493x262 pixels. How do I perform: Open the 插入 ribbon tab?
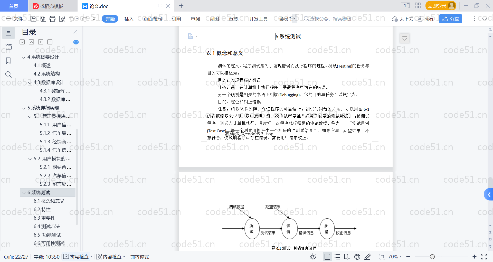[129, 19]
